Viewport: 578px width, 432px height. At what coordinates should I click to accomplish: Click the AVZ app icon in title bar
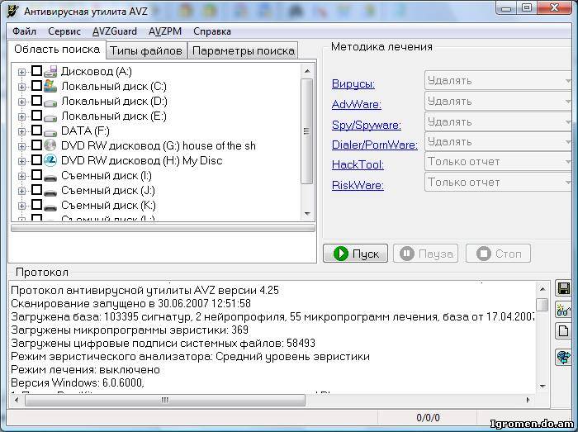tap(12, 12)
